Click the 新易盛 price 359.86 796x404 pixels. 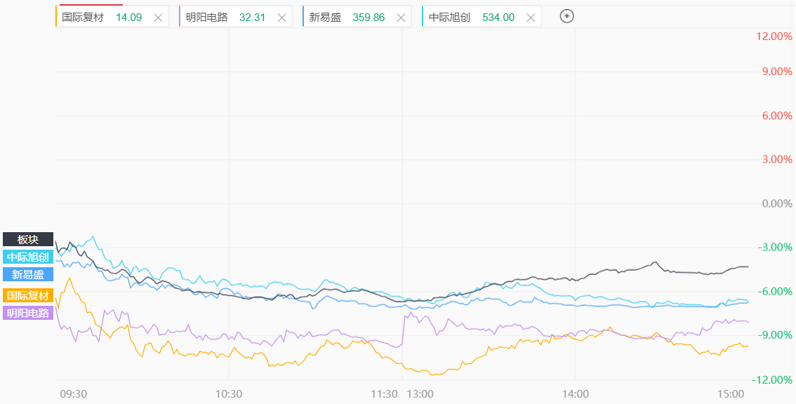(367, 18)
